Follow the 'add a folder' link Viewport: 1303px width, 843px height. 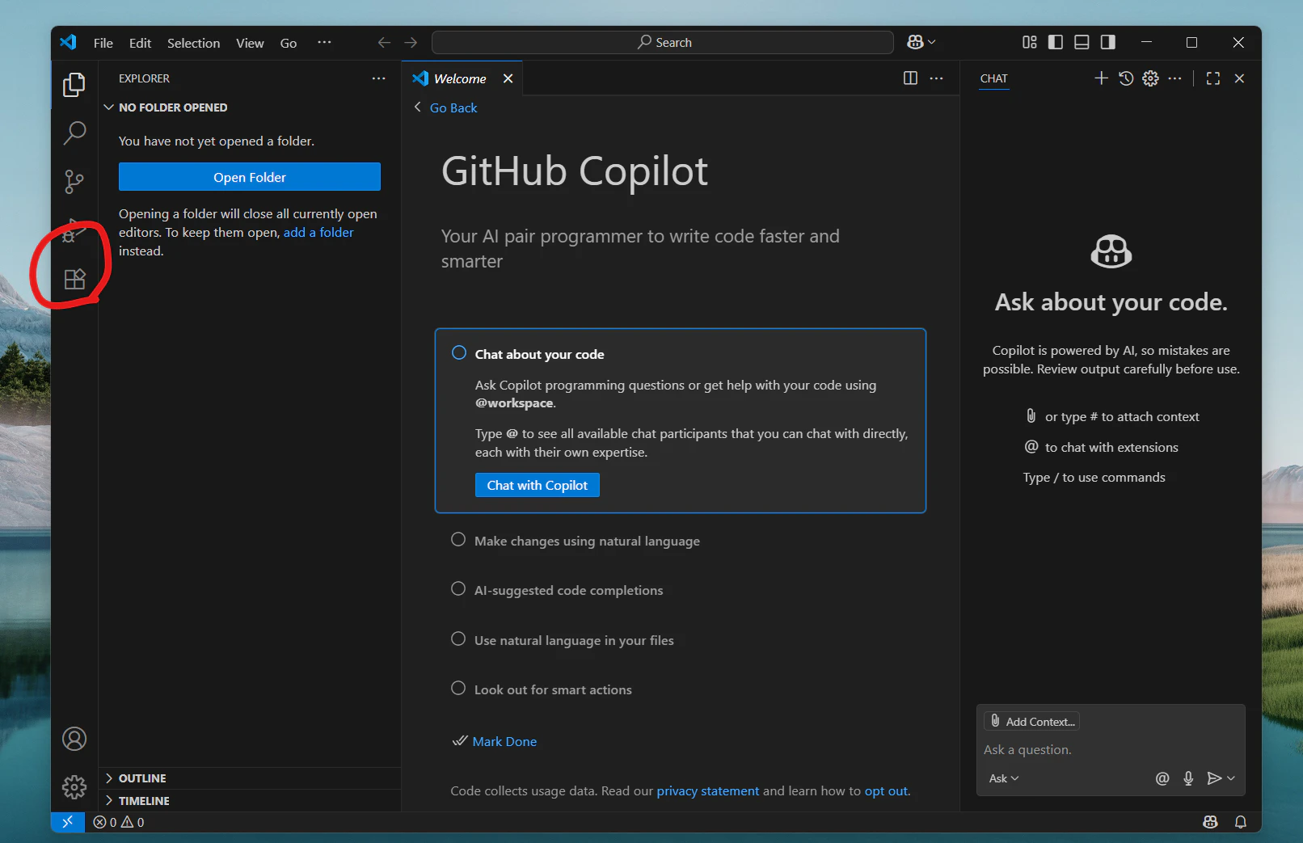click(x=318, y=232)
